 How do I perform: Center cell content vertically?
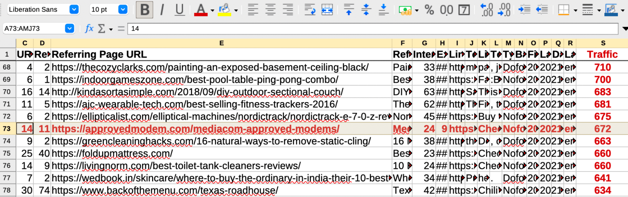pos(366,10)
